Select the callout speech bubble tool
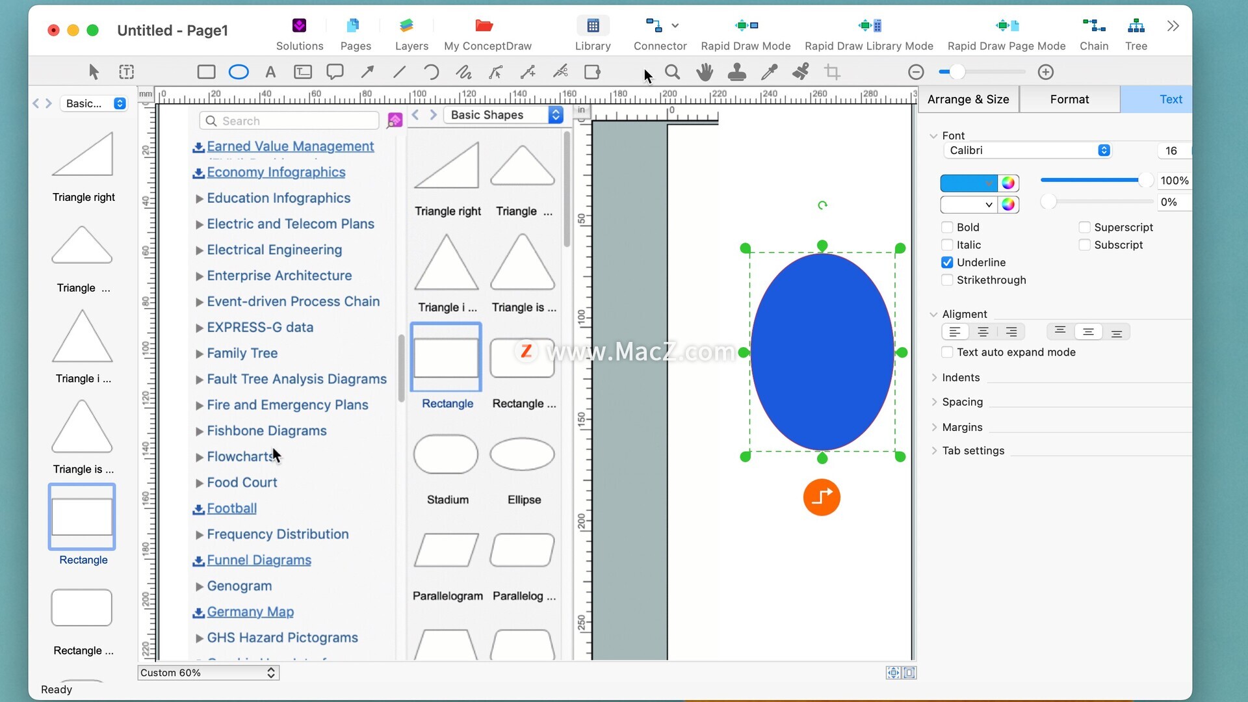The image size is (1248, 702). 335,71
